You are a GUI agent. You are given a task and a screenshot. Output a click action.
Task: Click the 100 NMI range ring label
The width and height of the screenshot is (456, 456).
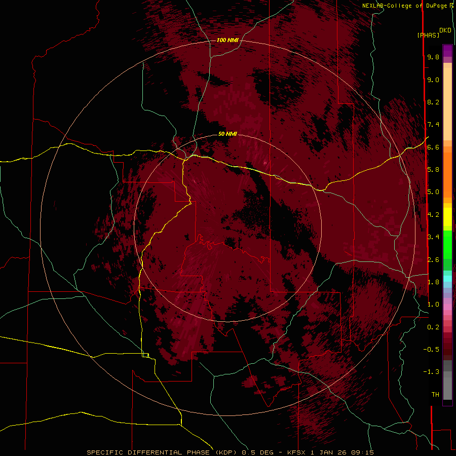[227, 40]
